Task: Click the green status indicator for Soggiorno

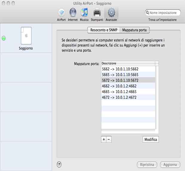Action: (x=4, y=38)
